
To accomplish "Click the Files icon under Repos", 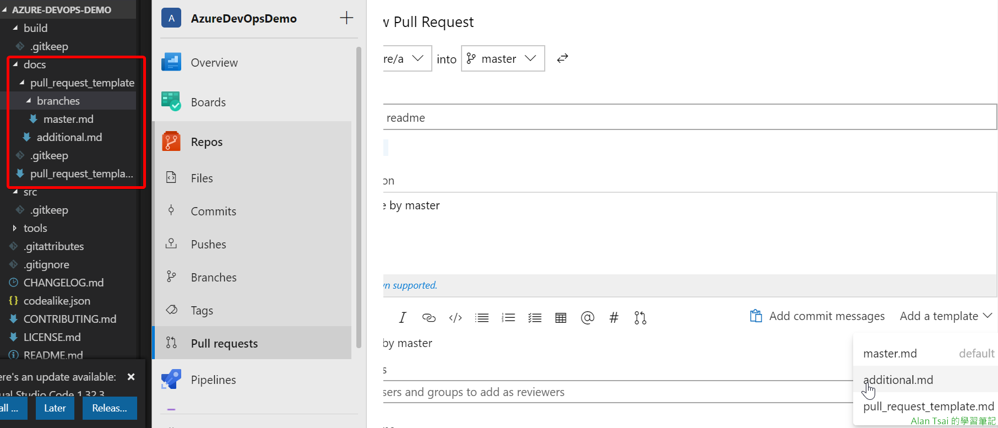I will pos(171,177).
